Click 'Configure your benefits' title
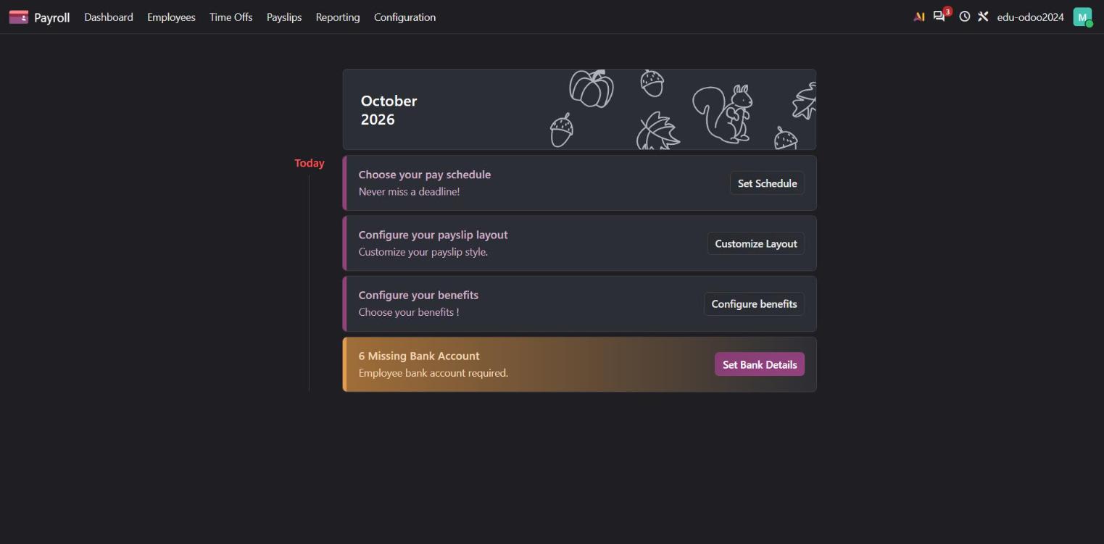1104x544 pixels. pos(419,295)
